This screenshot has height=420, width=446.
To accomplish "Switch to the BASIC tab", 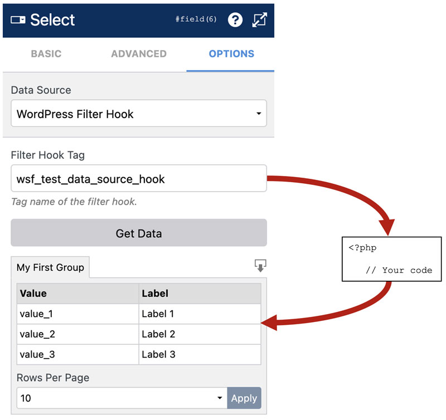I will point(46,53).
